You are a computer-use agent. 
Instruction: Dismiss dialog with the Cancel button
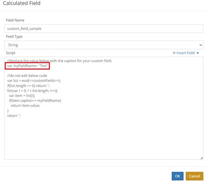(x=194, y=176)
